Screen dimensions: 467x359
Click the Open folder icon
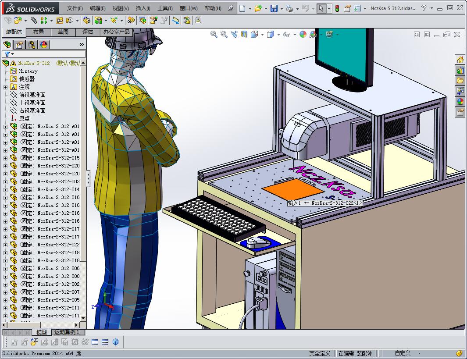(258, 8)
